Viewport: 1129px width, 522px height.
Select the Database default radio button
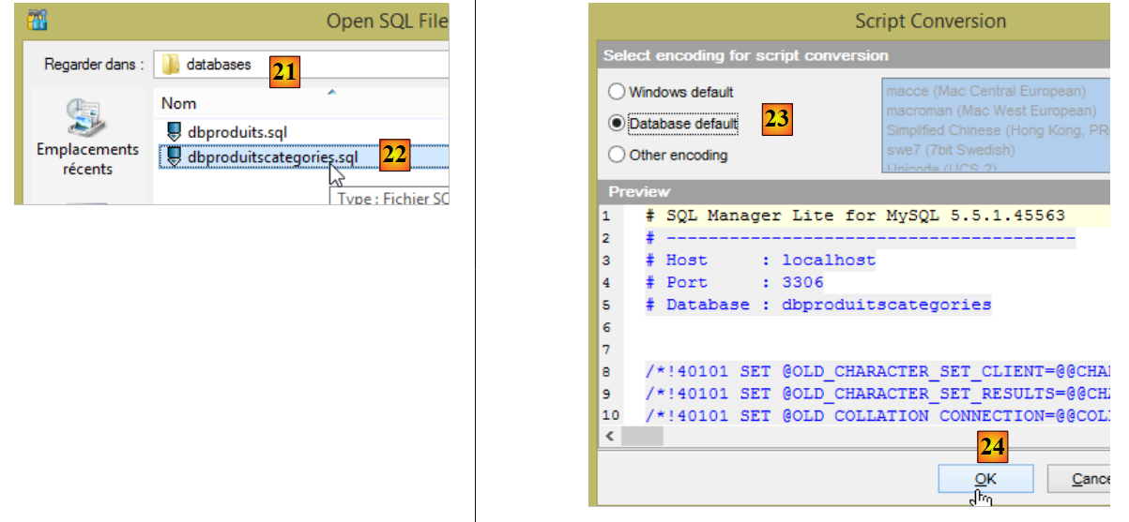point(617,123)
